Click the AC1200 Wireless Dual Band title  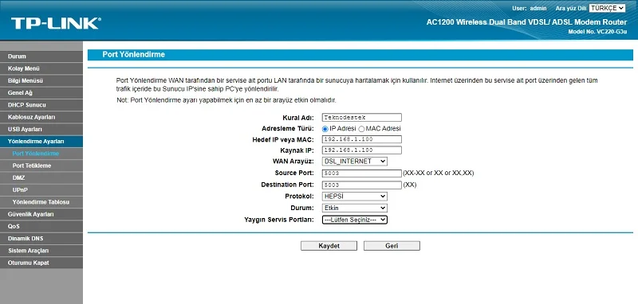coord(526,22)
